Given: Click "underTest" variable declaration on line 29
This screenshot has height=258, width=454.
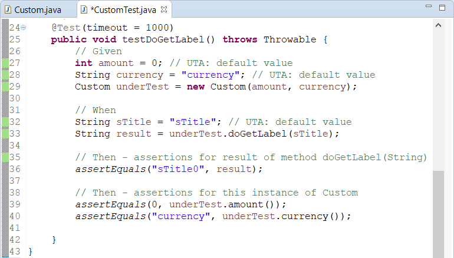Looking at the screenshot, I should tap(142, 87).
